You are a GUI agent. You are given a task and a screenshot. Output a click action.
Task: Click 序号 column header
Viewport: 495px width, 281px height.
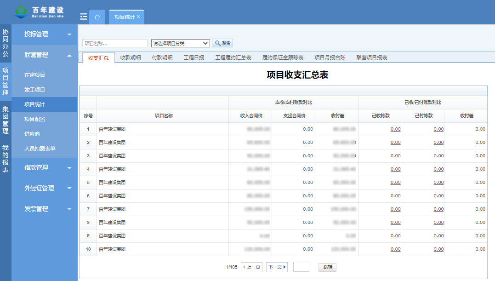[x=88, y=116]
